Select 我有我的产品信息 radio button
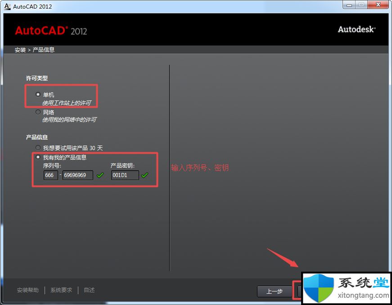This screenshot has height=305, width=392. point(38,157)
